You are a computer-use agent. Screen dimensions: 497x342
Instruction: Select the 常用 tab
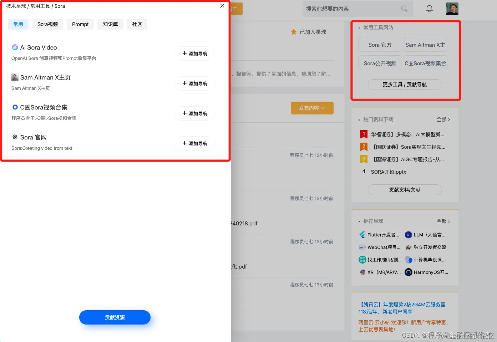pyautogui.click(x=18, y=24)
